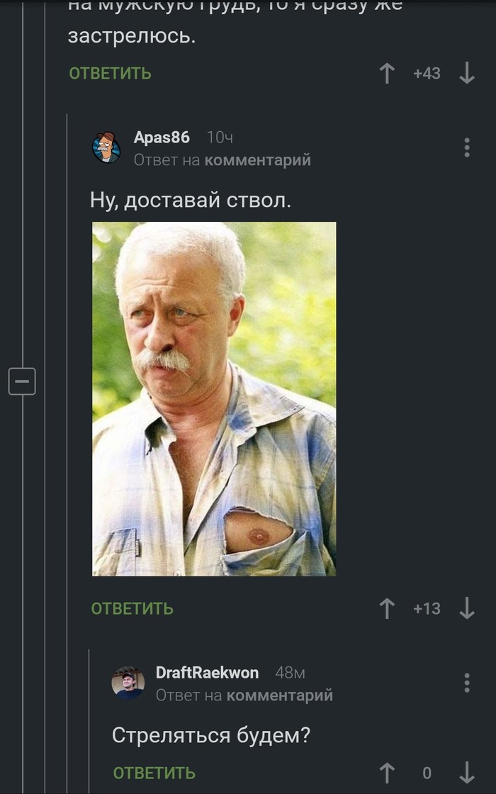Viewport: 496px width, 794px height.
Task: Open three-dot menu on DraftRaekwon's comment
Action: [x=467, y=683]
